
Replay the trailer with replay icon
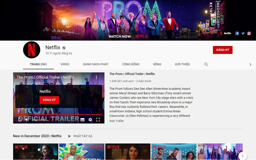coord(20,119)
